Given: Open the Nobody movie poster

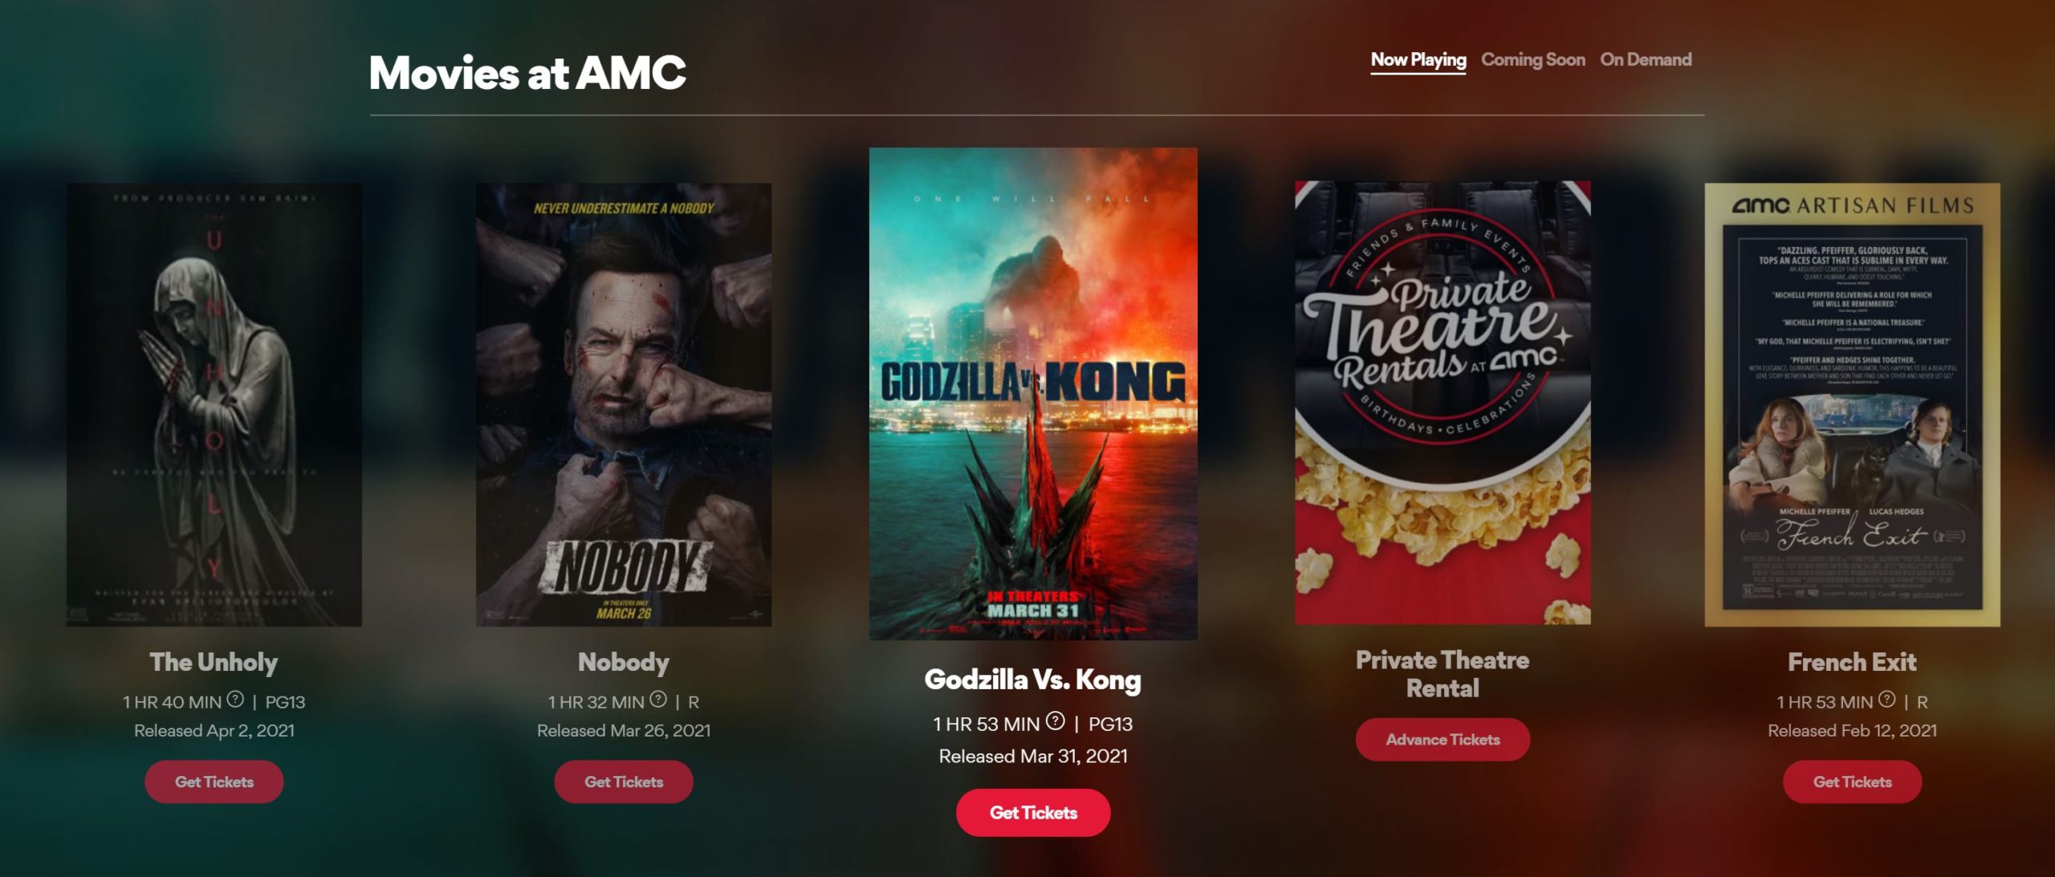Looking at the screenshot, I should (624, 404).
